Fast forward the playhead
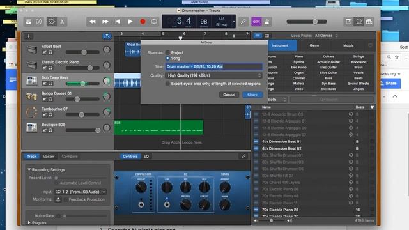Screen dimensions: 409x230 [105, 22]
